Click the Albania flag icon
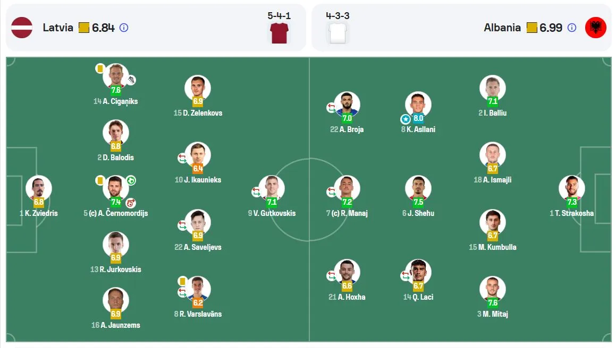Viewport: 616px width, 348px height. click(x=596, y=28)
